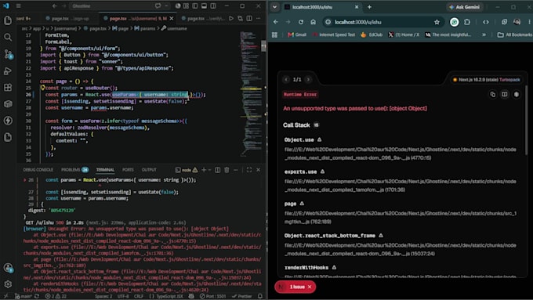Change indentation via Spaces: 2
This screenshot has height=300, width=533.
[x=103, y=296]
